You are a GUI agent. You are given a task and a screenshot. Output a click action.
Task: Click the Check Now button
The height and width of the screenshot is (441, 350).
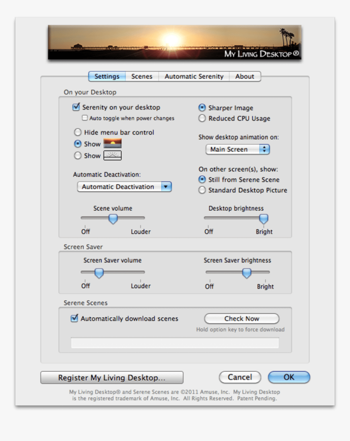[x=242, y=319]
